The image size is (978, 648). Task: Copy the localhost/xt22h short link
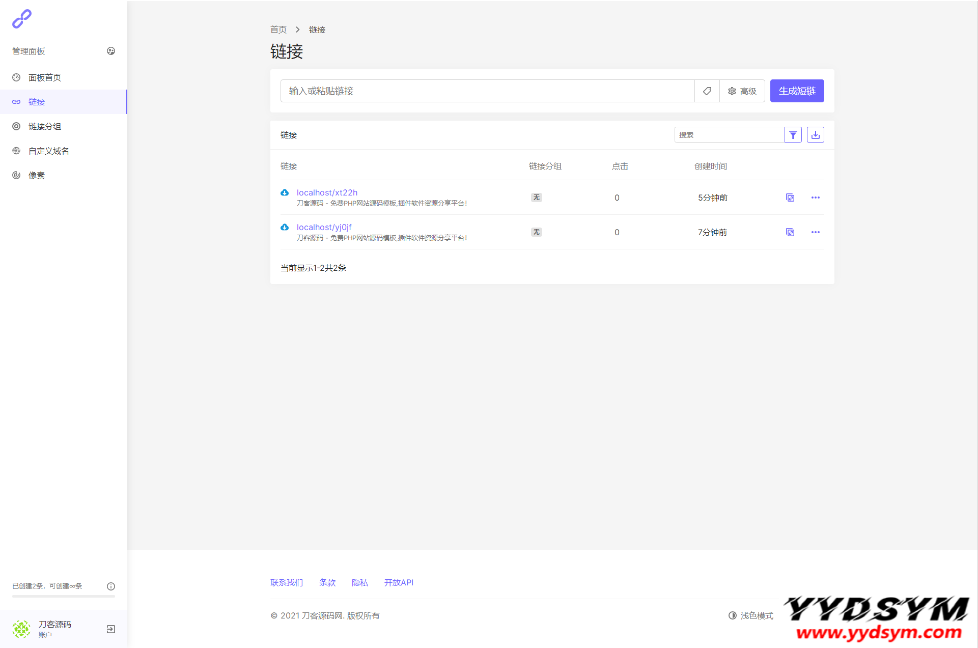click(x=790, y=198)
